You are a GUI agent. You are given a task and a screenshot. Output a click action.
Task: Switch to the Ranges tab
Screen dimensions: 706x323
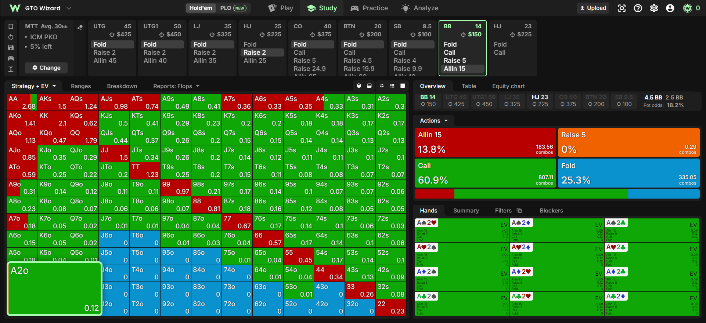tap(81, 86)
